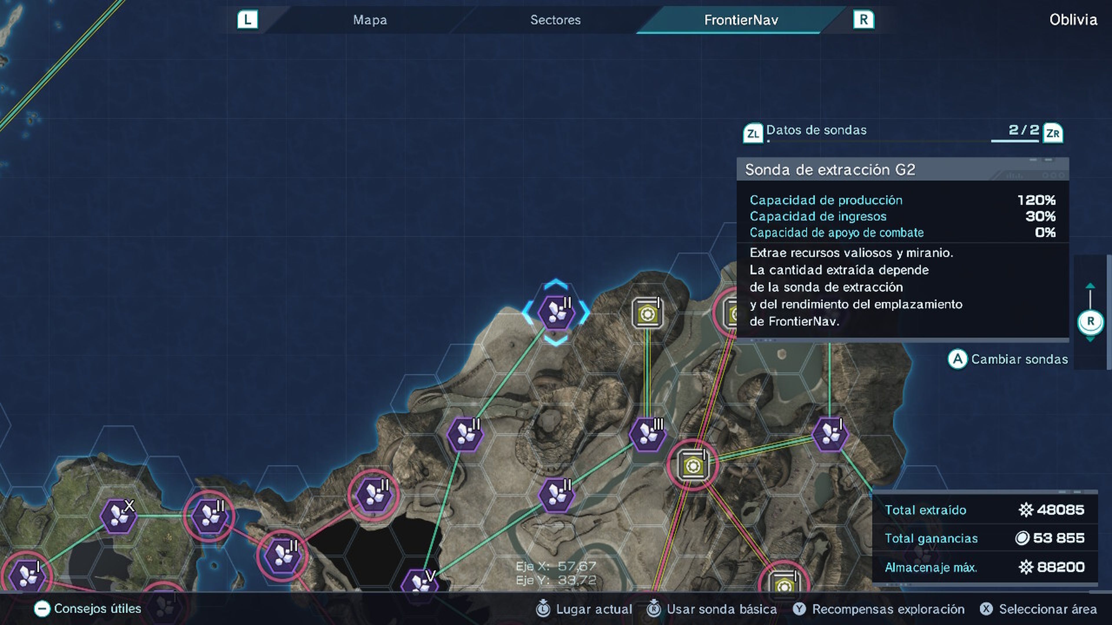Viewport: 1112px width, 625px height.
Task: Switch to the Sectores tab
Action: [555, 20]
